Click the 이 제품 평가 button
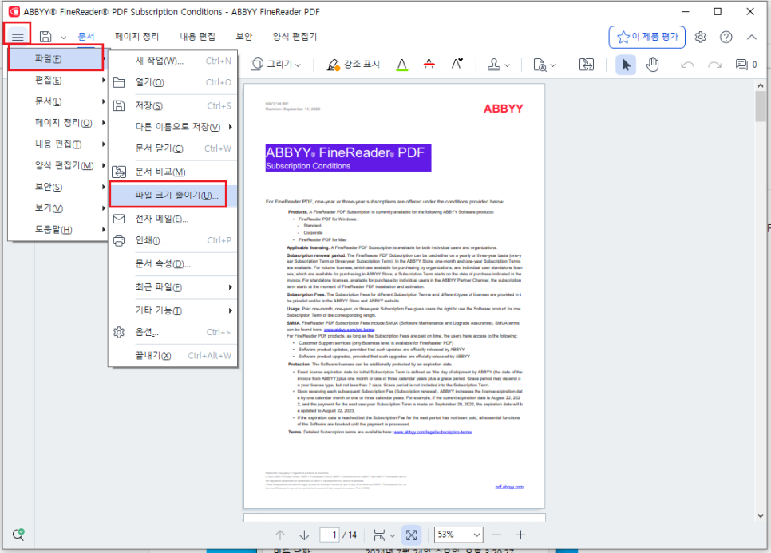Image resolution: width=771 pixels, height=553 pixels. pos(647,37)
